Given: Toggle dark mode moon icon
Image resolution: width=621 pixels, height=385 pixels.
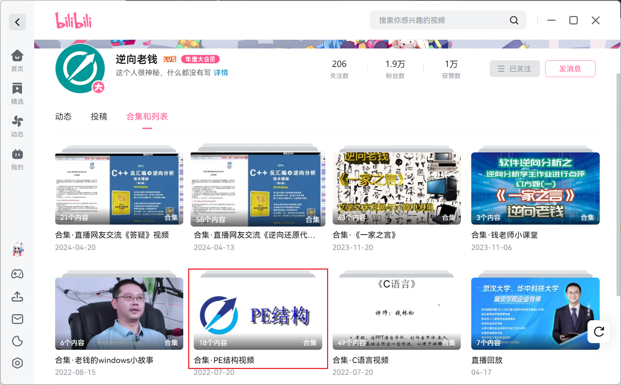Looking at the screenshot, I should pos(17,341).
